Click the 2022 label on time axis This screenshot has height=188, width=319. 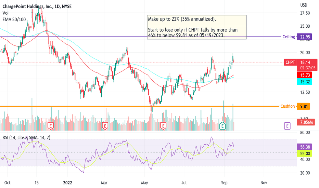pos(67,183)
